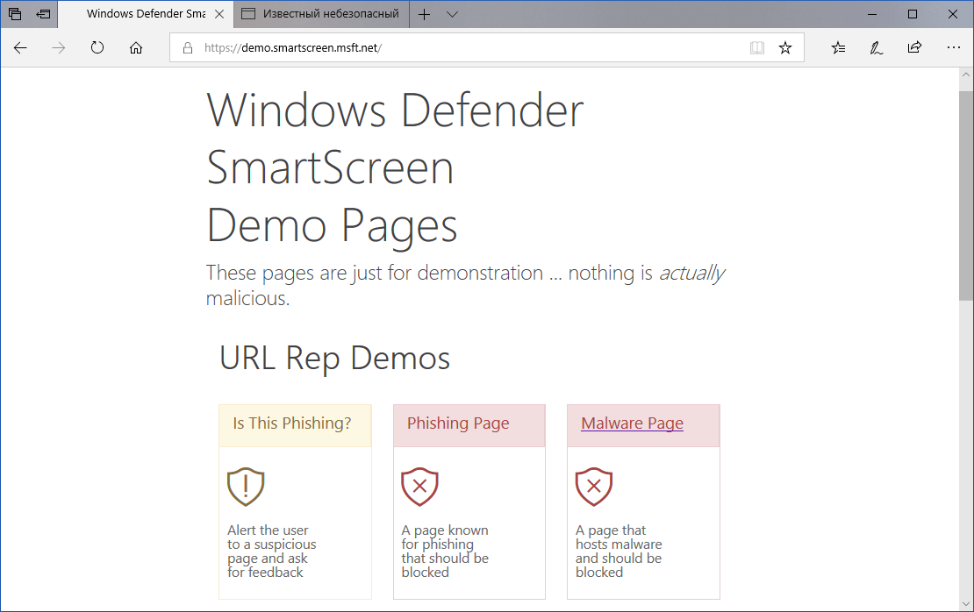Open Settings and more menu
The height and width of the screenshot is (612, 974).
pos(953,48)
